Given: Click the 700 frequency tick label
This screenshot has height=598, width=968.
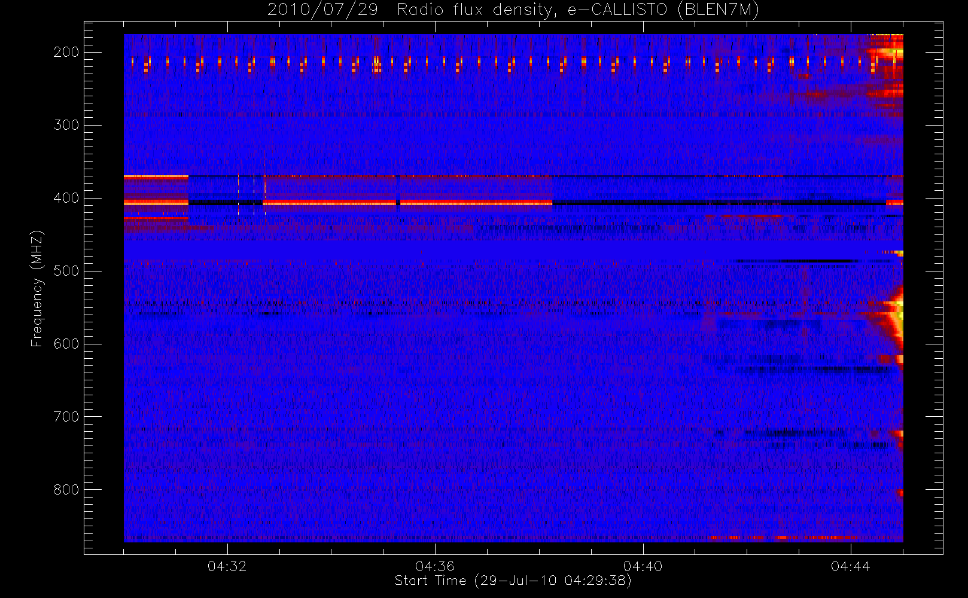Looking at the screenshot, I should point(66,417).
